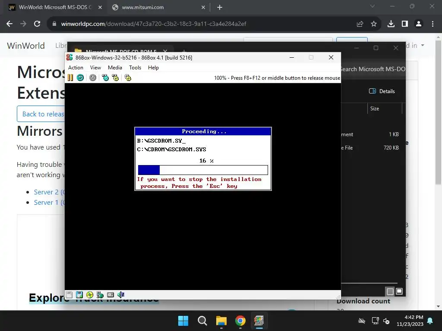Viewport: 442px width, 331px height.
Task: Open Chrome from taskbar
Action: coord(240,321)
